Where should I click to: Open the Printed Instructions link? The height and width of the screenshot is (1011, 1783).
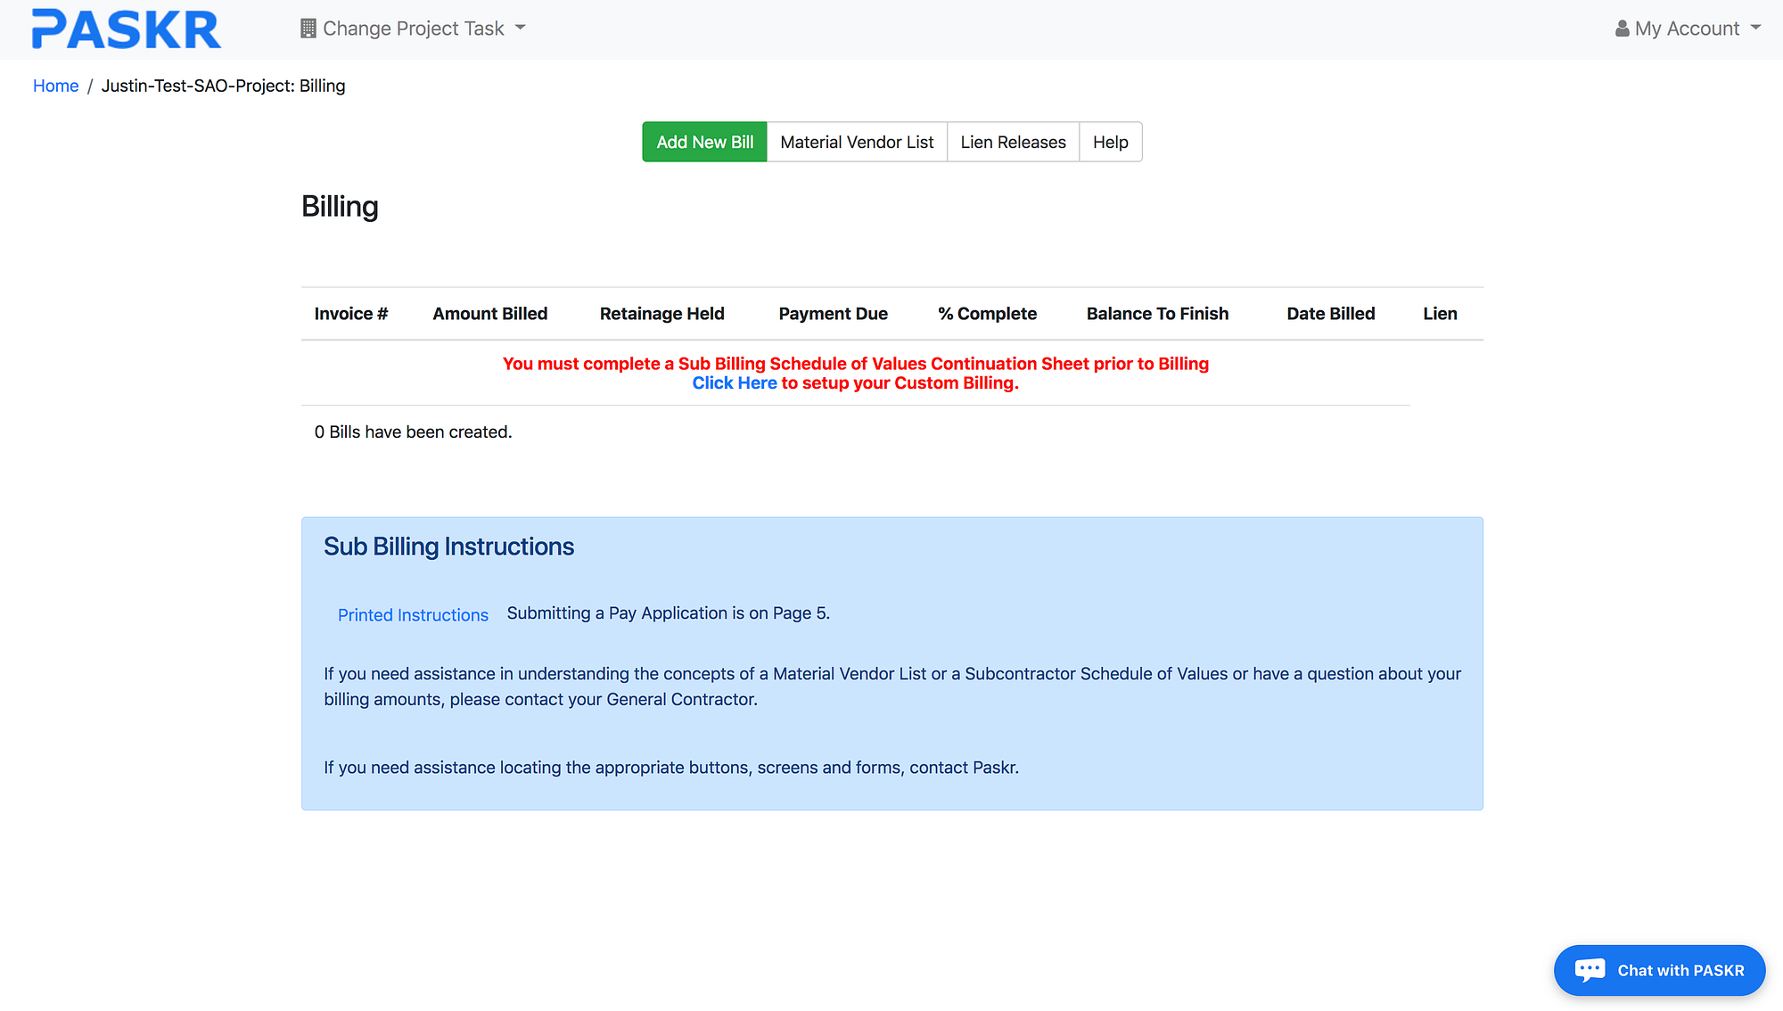pos(413,615)
